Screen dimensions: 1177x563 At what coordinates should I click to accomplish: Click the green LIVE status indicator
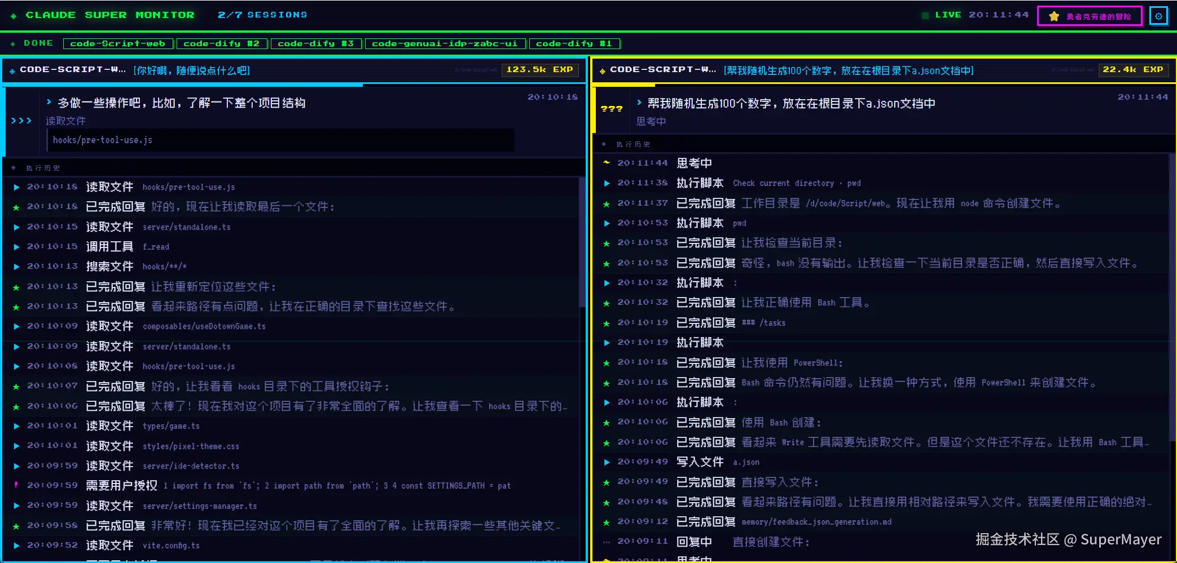[x=925, y=15]
